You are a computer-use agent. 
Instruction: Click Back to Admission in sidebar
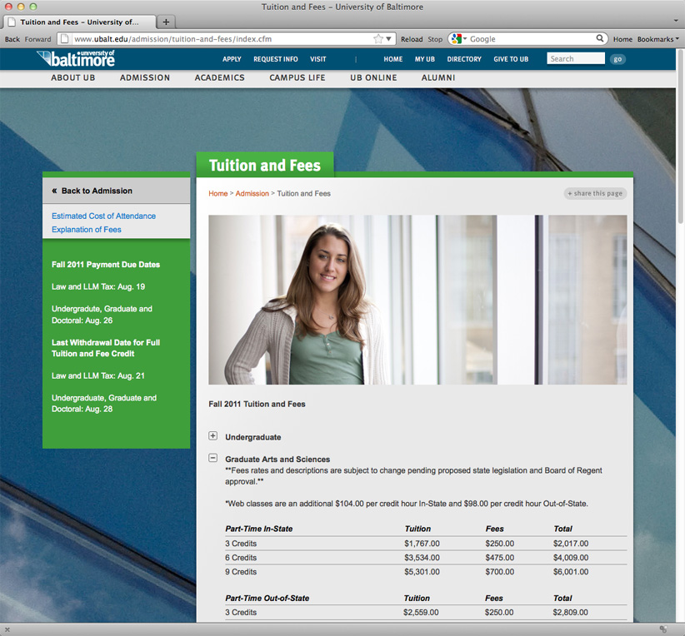(x=92, y=191)
